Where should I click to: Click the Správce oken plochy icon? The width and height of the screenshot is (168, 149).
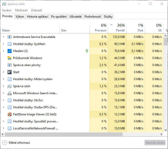point(10,65)
